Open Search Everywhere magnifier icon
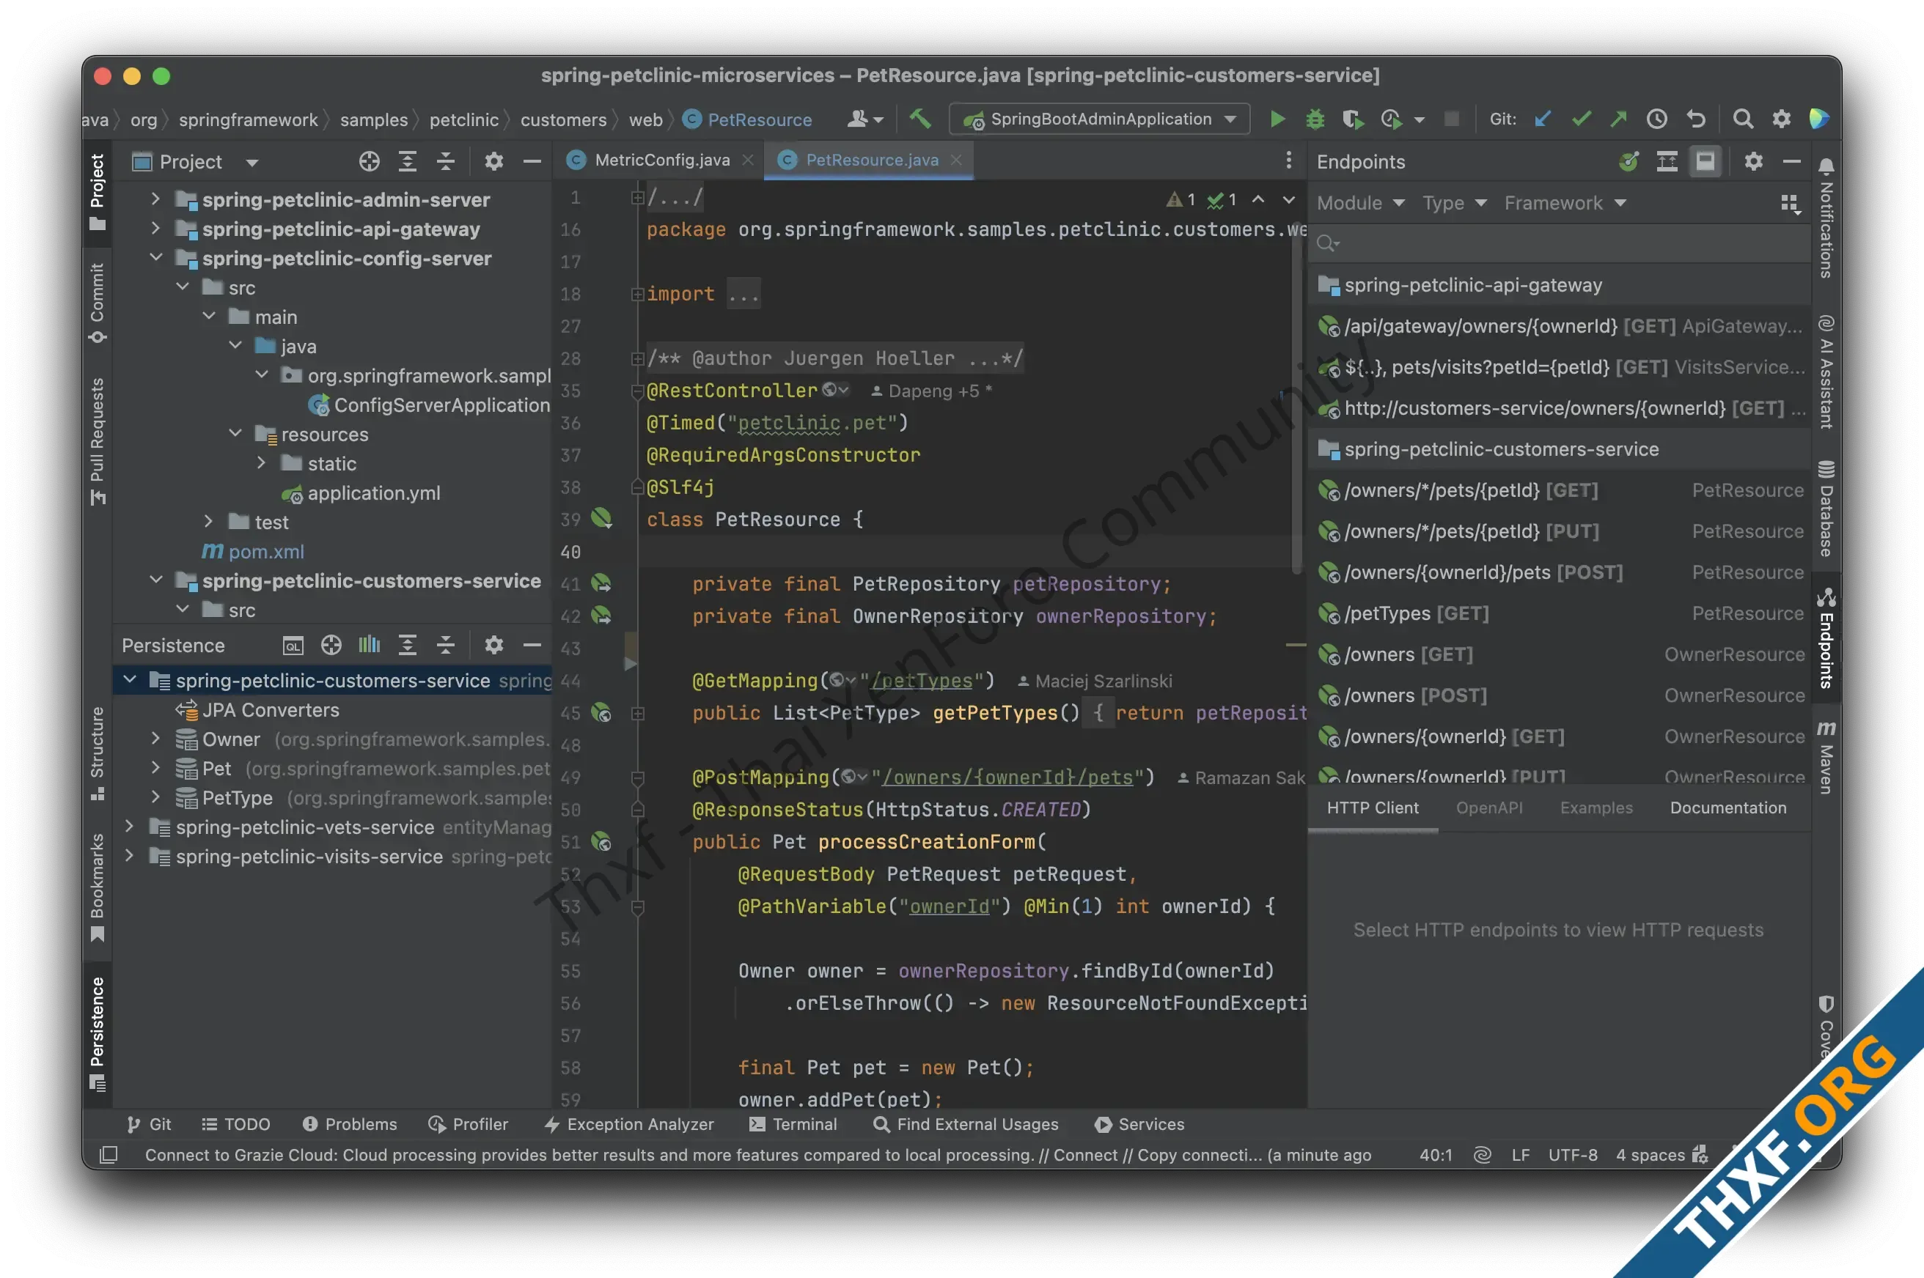The image size is (1924, 1278). (x=1743, y=119)
